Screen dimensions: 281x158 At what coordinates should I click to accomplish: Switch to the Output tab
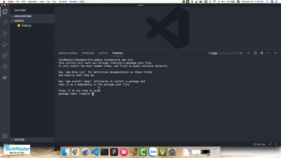(x=103, y=53)
